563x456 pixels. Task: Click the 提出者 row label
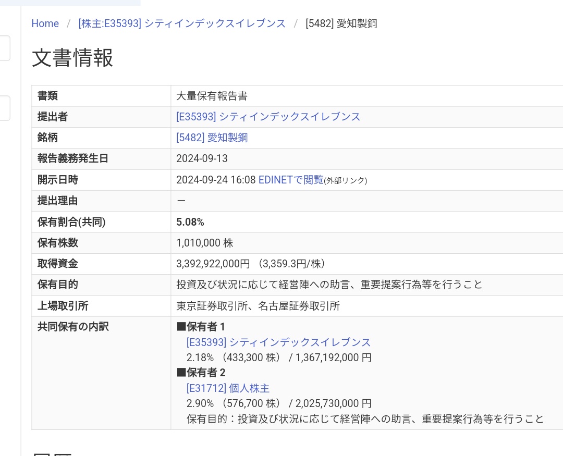click(53, 117)
